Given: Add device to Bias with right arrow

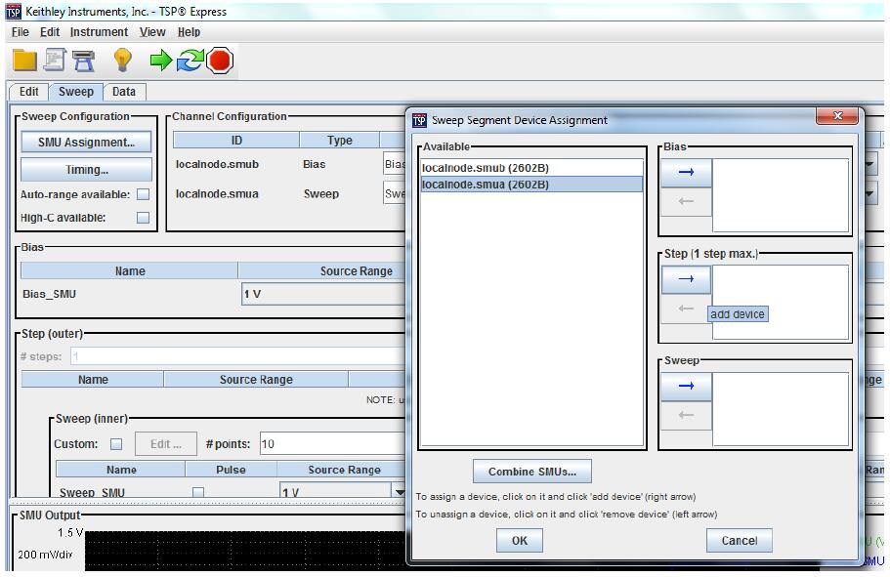Looking at the screenshot, I should point(686,173).
